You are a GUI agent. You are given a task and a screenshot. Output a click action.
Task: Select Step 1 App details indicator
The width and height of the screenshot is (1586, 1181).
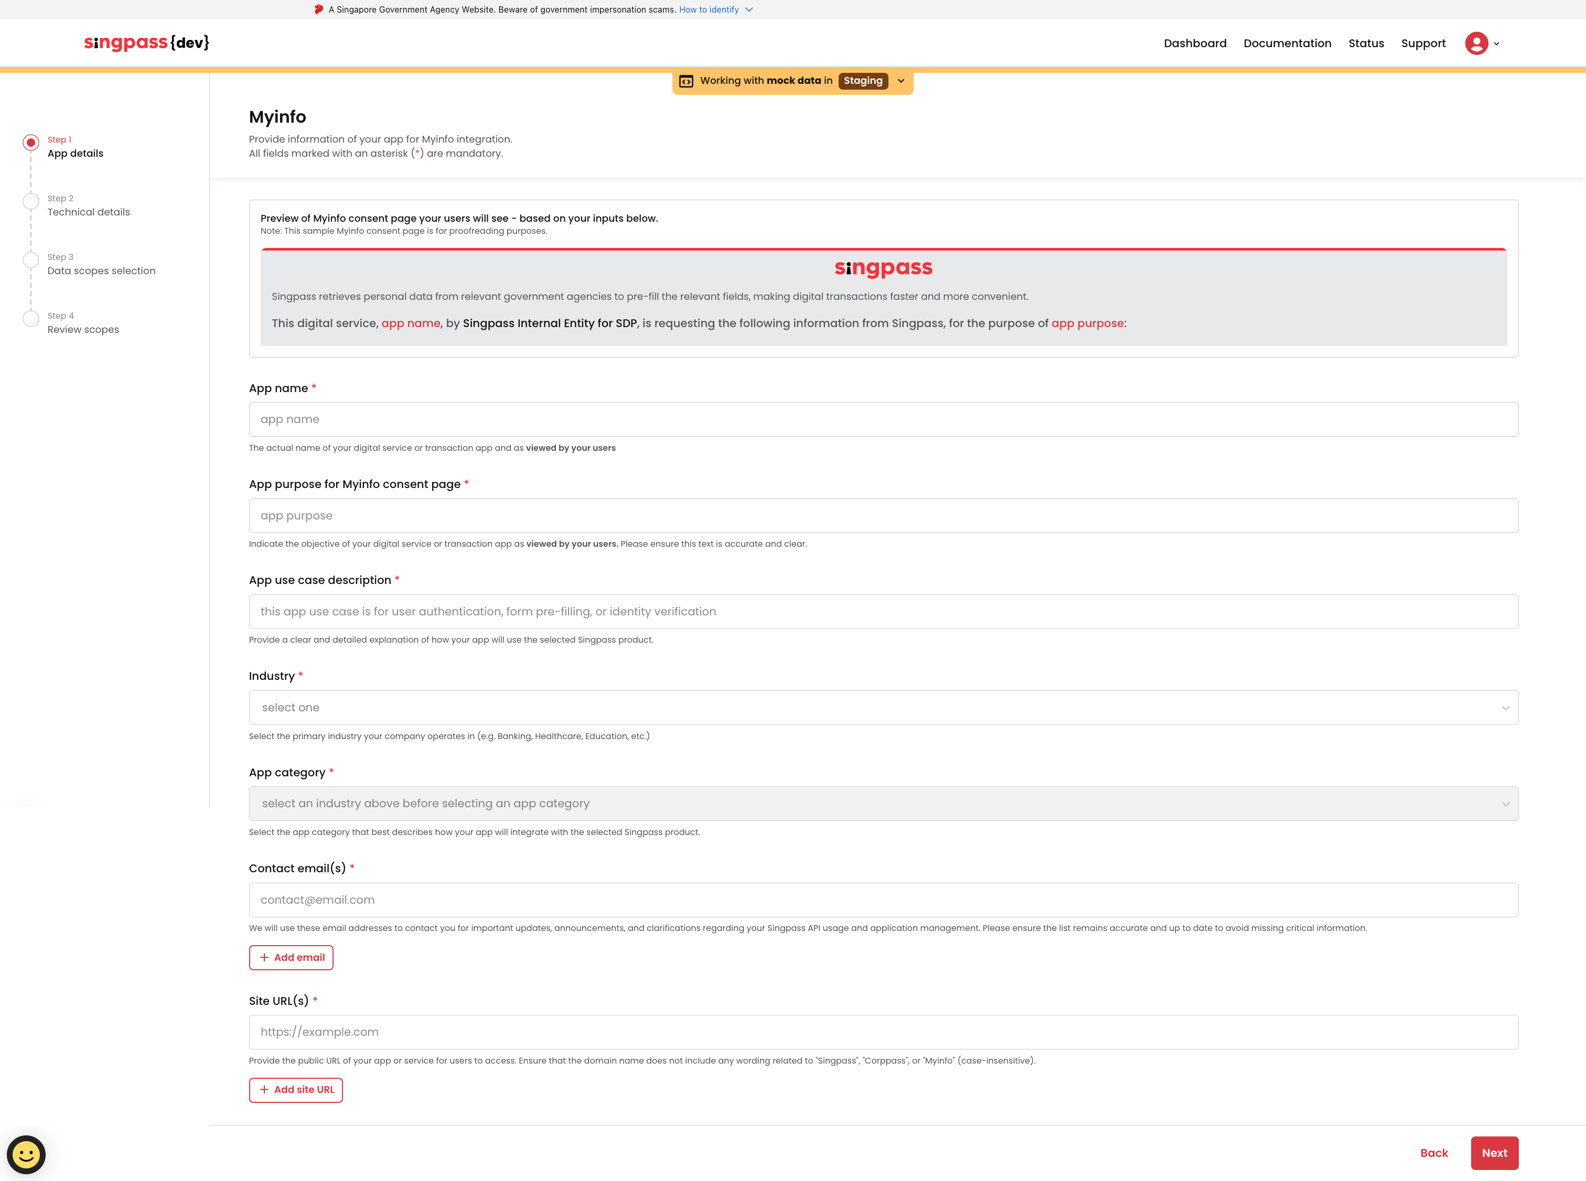coord(31,142)
